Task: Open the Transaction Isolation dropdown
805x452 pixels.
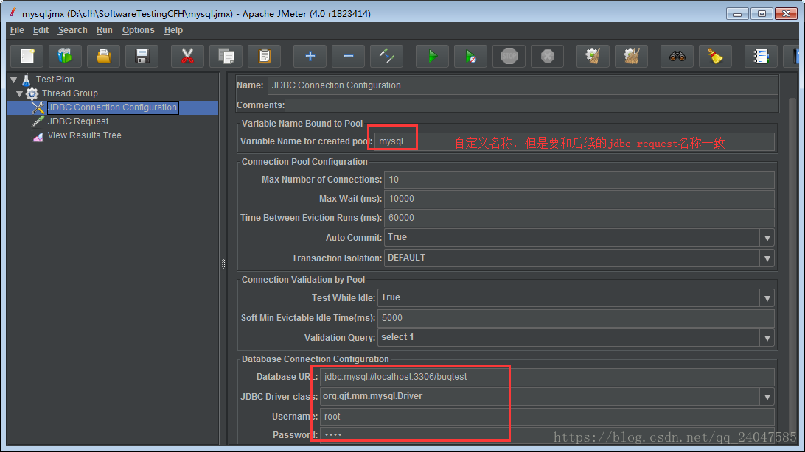Action: [767, 258]
